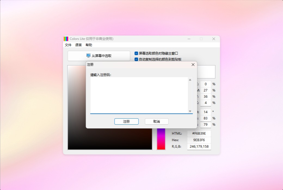Select the Hex field showing 9EB3F6
Image resolution: width=283 pixels, height=190 pixels.
(199, 140)
